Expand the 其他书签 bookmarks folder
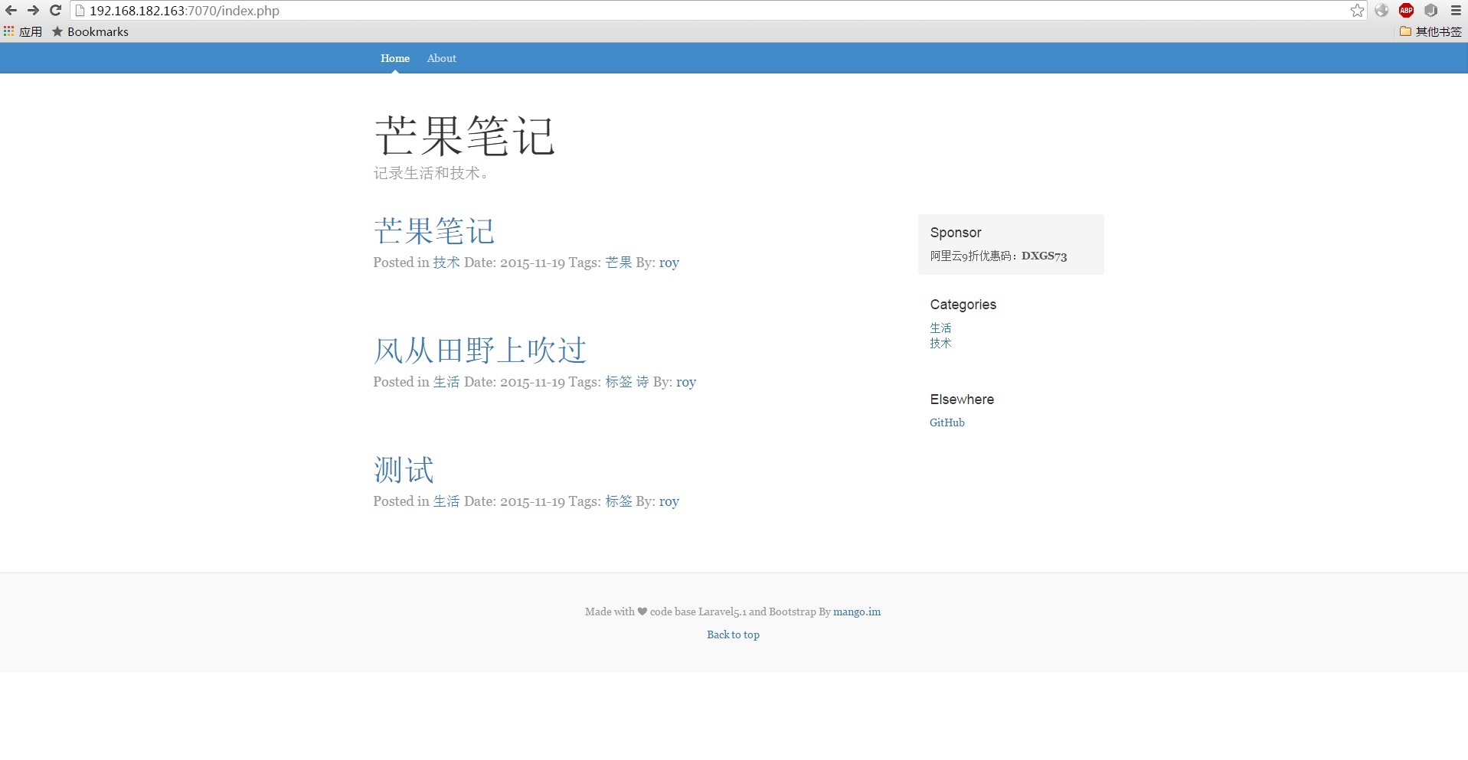 (x=1430, y=31)
